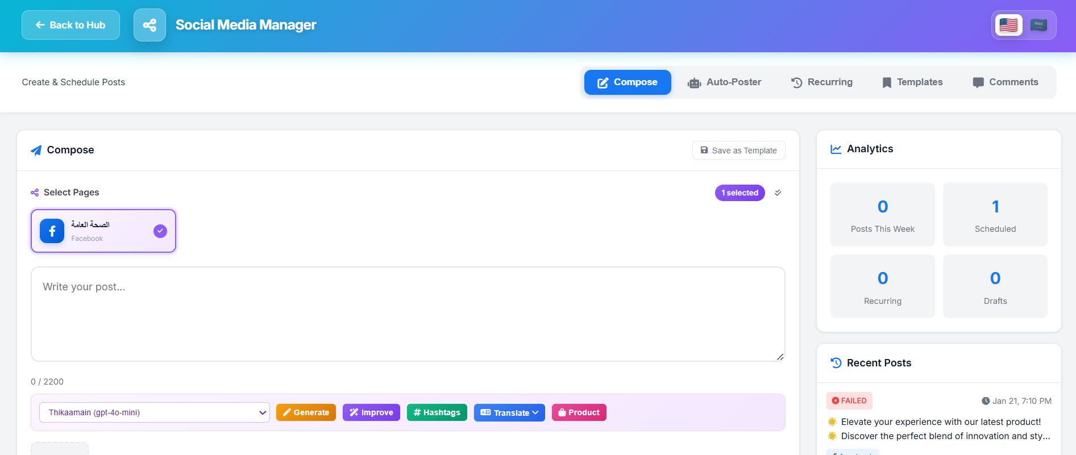Expand the Translate language dropdown
Viewport: 1076px width, 455px height.
[509, 412]
